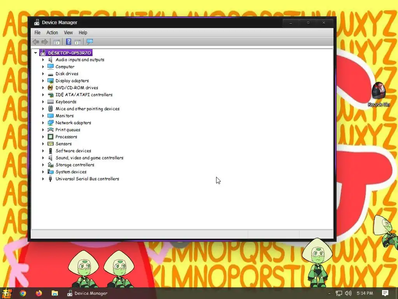The width and height of the screenshot is (398, 299).
Task: Select the "Sensors" label
Action: click(x=64, y=144)
